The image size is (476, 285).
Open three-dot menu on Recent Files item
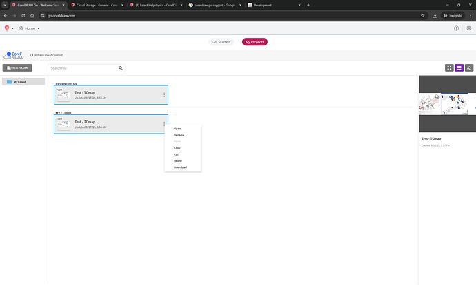pyautogui.click(x=164, y=95)
